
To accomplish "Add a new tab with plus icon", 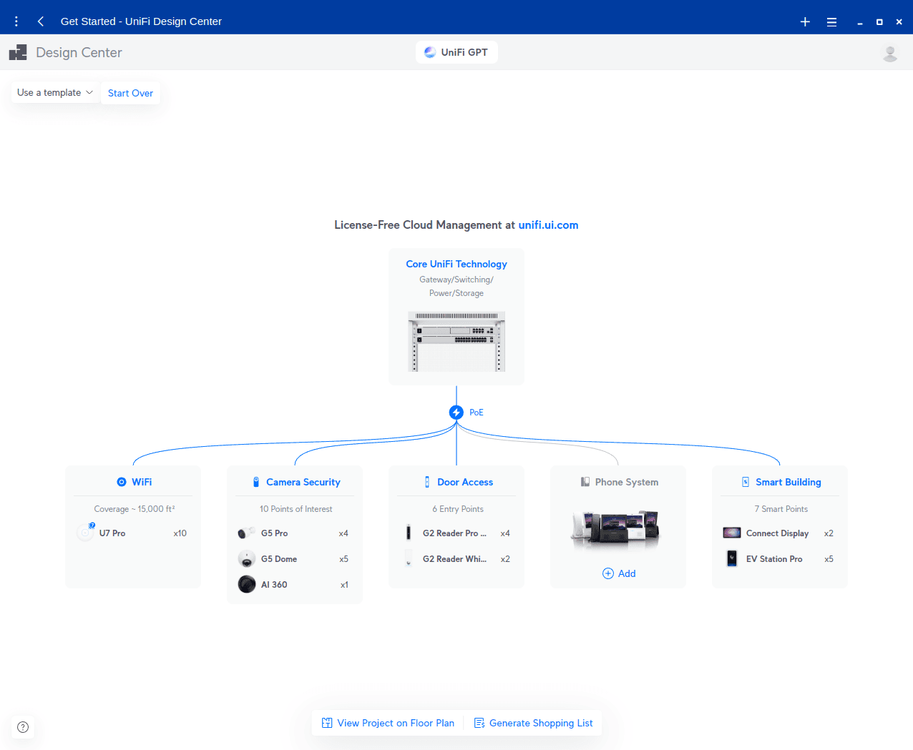I will click(x=805, y=22).
